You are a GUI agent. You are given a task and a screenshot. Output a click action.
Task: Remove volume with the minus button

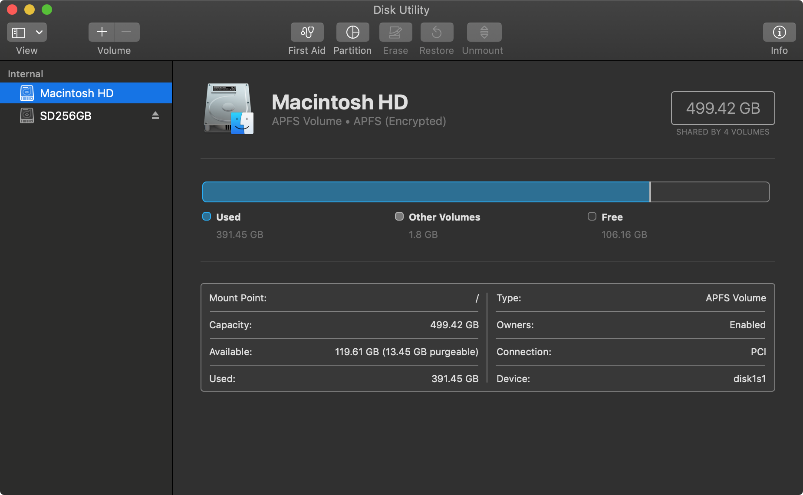point(127,32)
